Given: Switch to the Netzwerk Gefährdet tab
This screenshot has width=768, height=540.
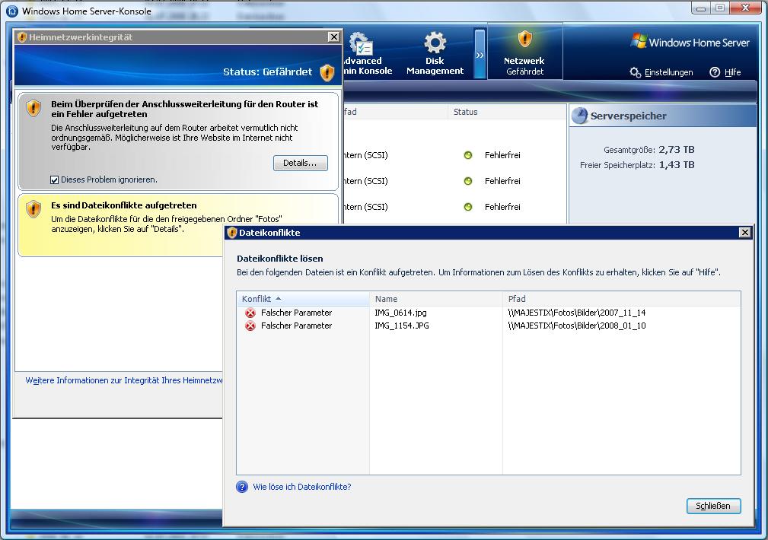Looking at the screenshot, I should click(524, 52).
